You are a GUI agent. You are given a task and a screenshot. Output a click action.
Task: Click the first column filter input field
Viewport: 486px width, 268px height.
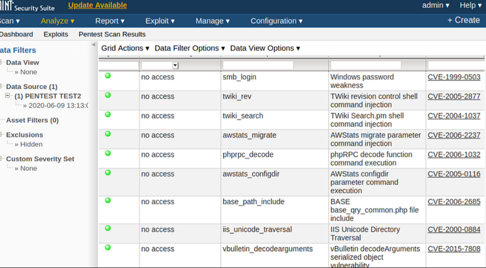tap(119, 65)
